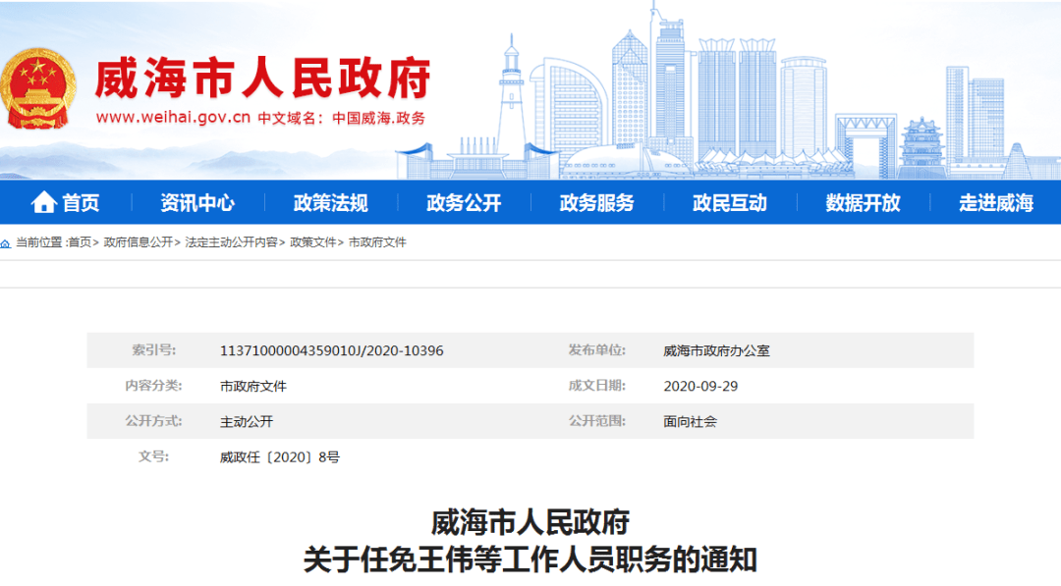This screenshot has height=586, width=1061.
Task: Click the 首页 breadcrumb link
Action: coord(80,242)
